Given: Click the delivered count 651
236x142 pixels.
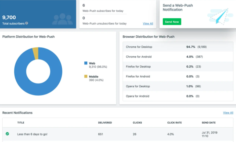Looking at the screenshot, I should click(x=100, y=134).
